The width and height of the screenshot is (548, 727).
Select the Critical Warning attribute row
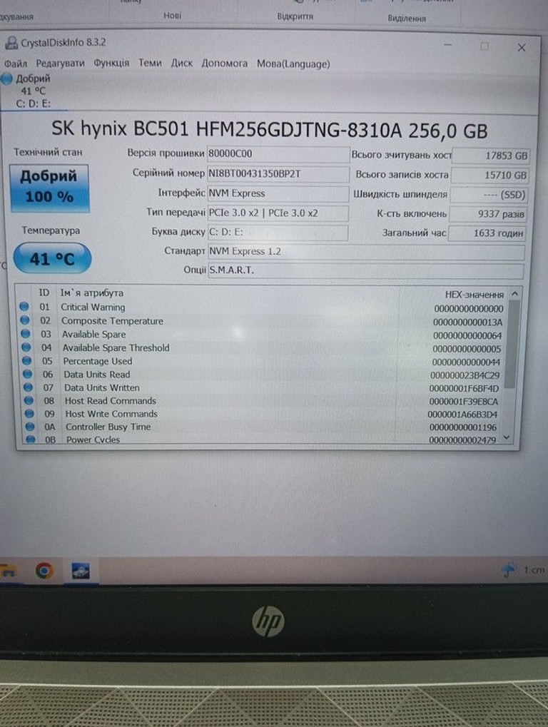262,307
